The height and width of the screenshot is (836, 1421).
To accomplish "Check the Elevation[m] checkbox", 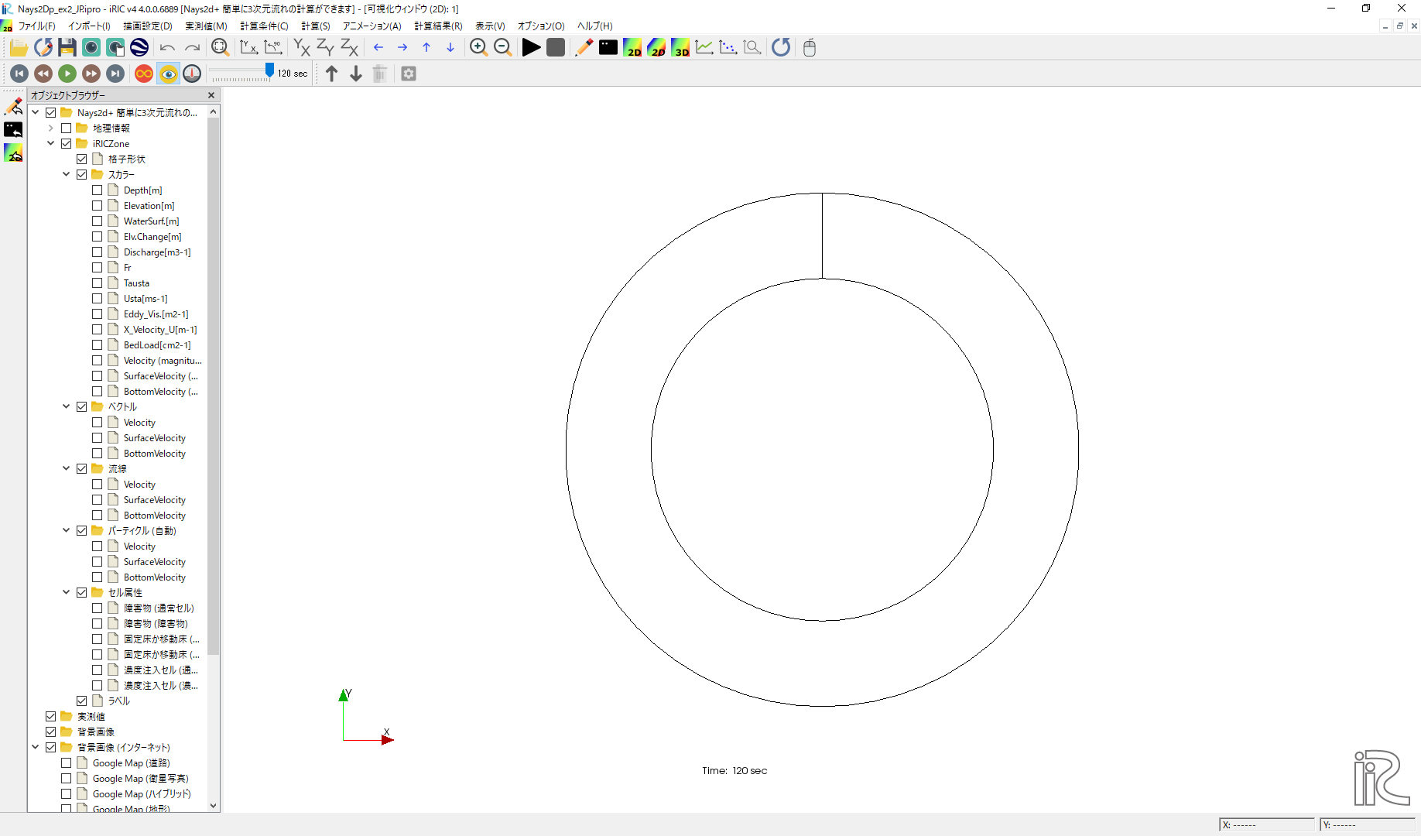I will (98, 206).
